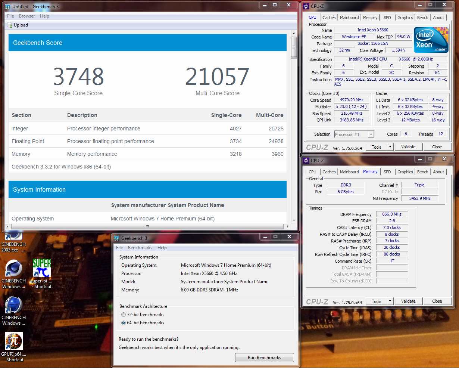Screen dimensions: 459x368
Task: Click Single-Core Score value 3748
Action: point(78,77)
